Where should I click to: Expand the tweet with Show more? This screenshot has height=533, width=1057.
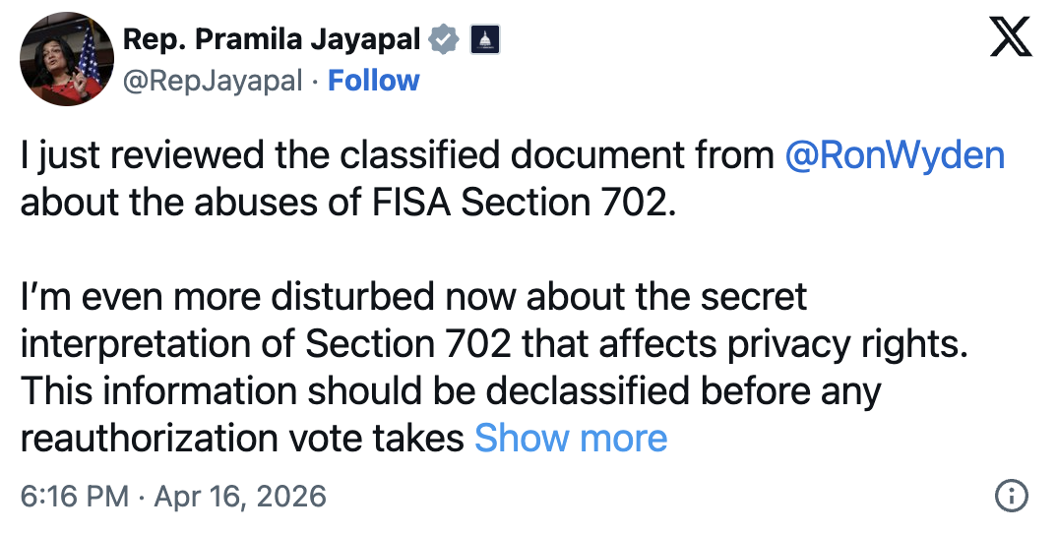(x=571, y=438)
